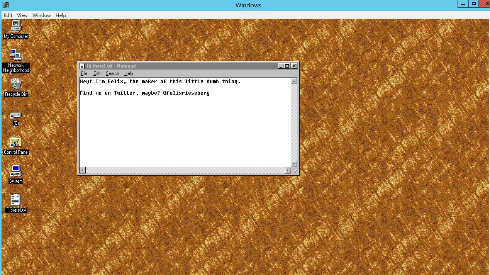Minimize the Notepad window

[281, 66]
